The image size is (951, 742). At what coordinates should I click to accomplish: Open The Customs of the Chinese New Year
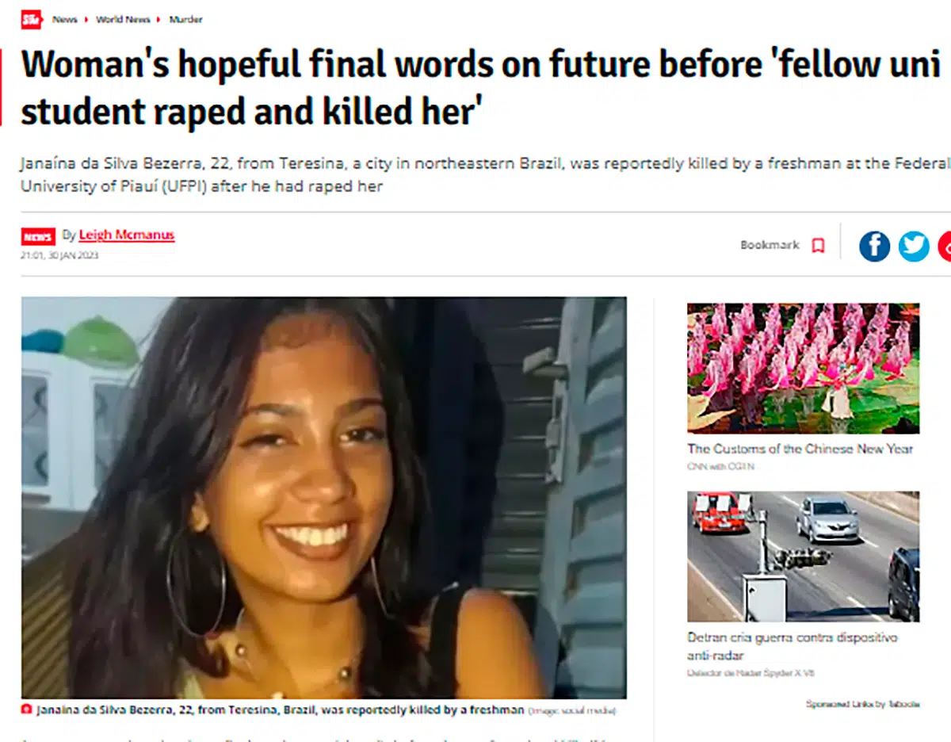800,449
